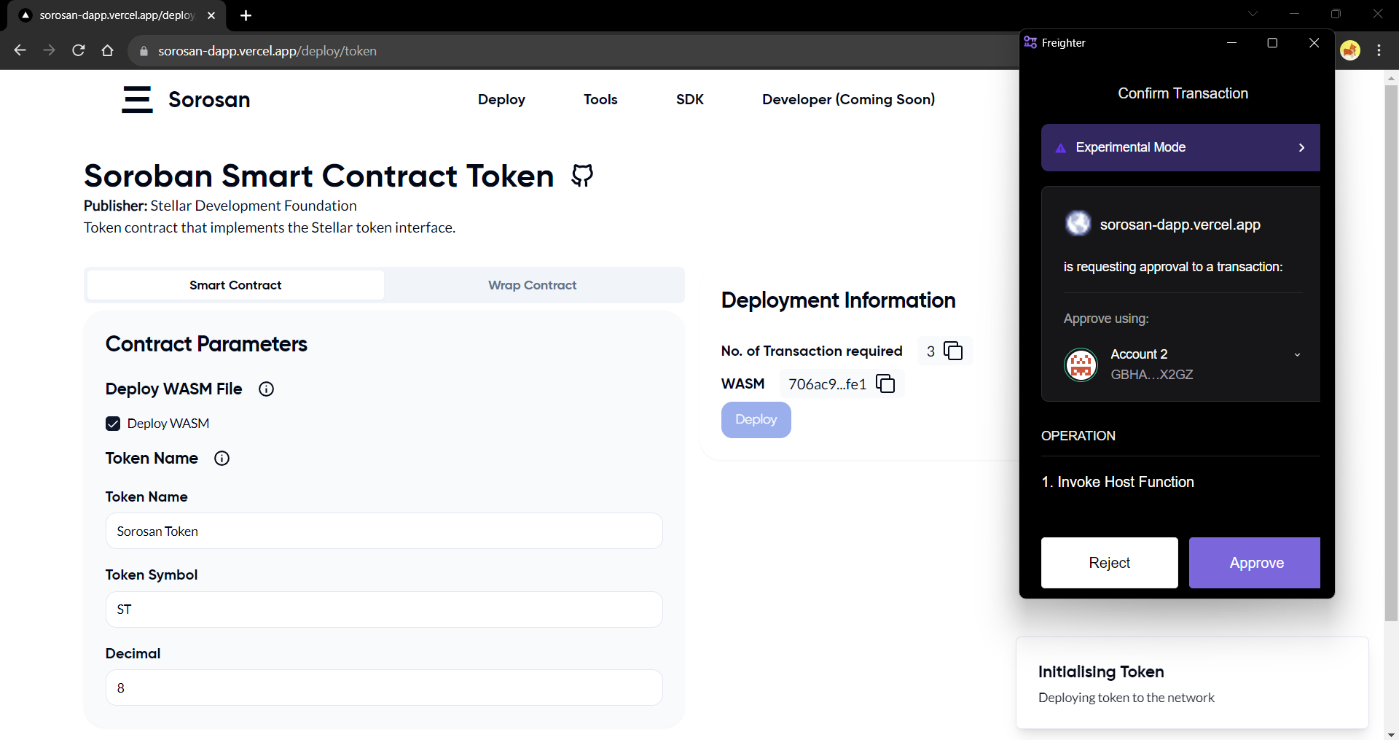1399x740 pixels.
Task: Open Developer (Coming Soon) menu item
Action: [x=849, y=99]
